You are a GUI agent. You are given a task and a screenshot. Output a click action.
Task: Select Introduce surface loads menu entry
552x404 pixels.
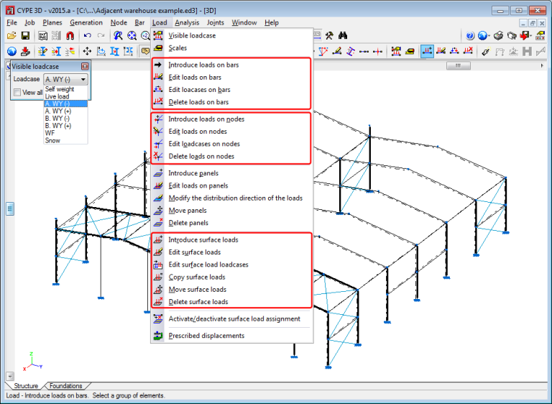click(232, 240)
